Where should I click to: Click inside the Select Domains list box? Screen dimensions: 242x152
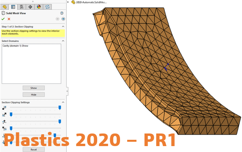pos(31,64)
